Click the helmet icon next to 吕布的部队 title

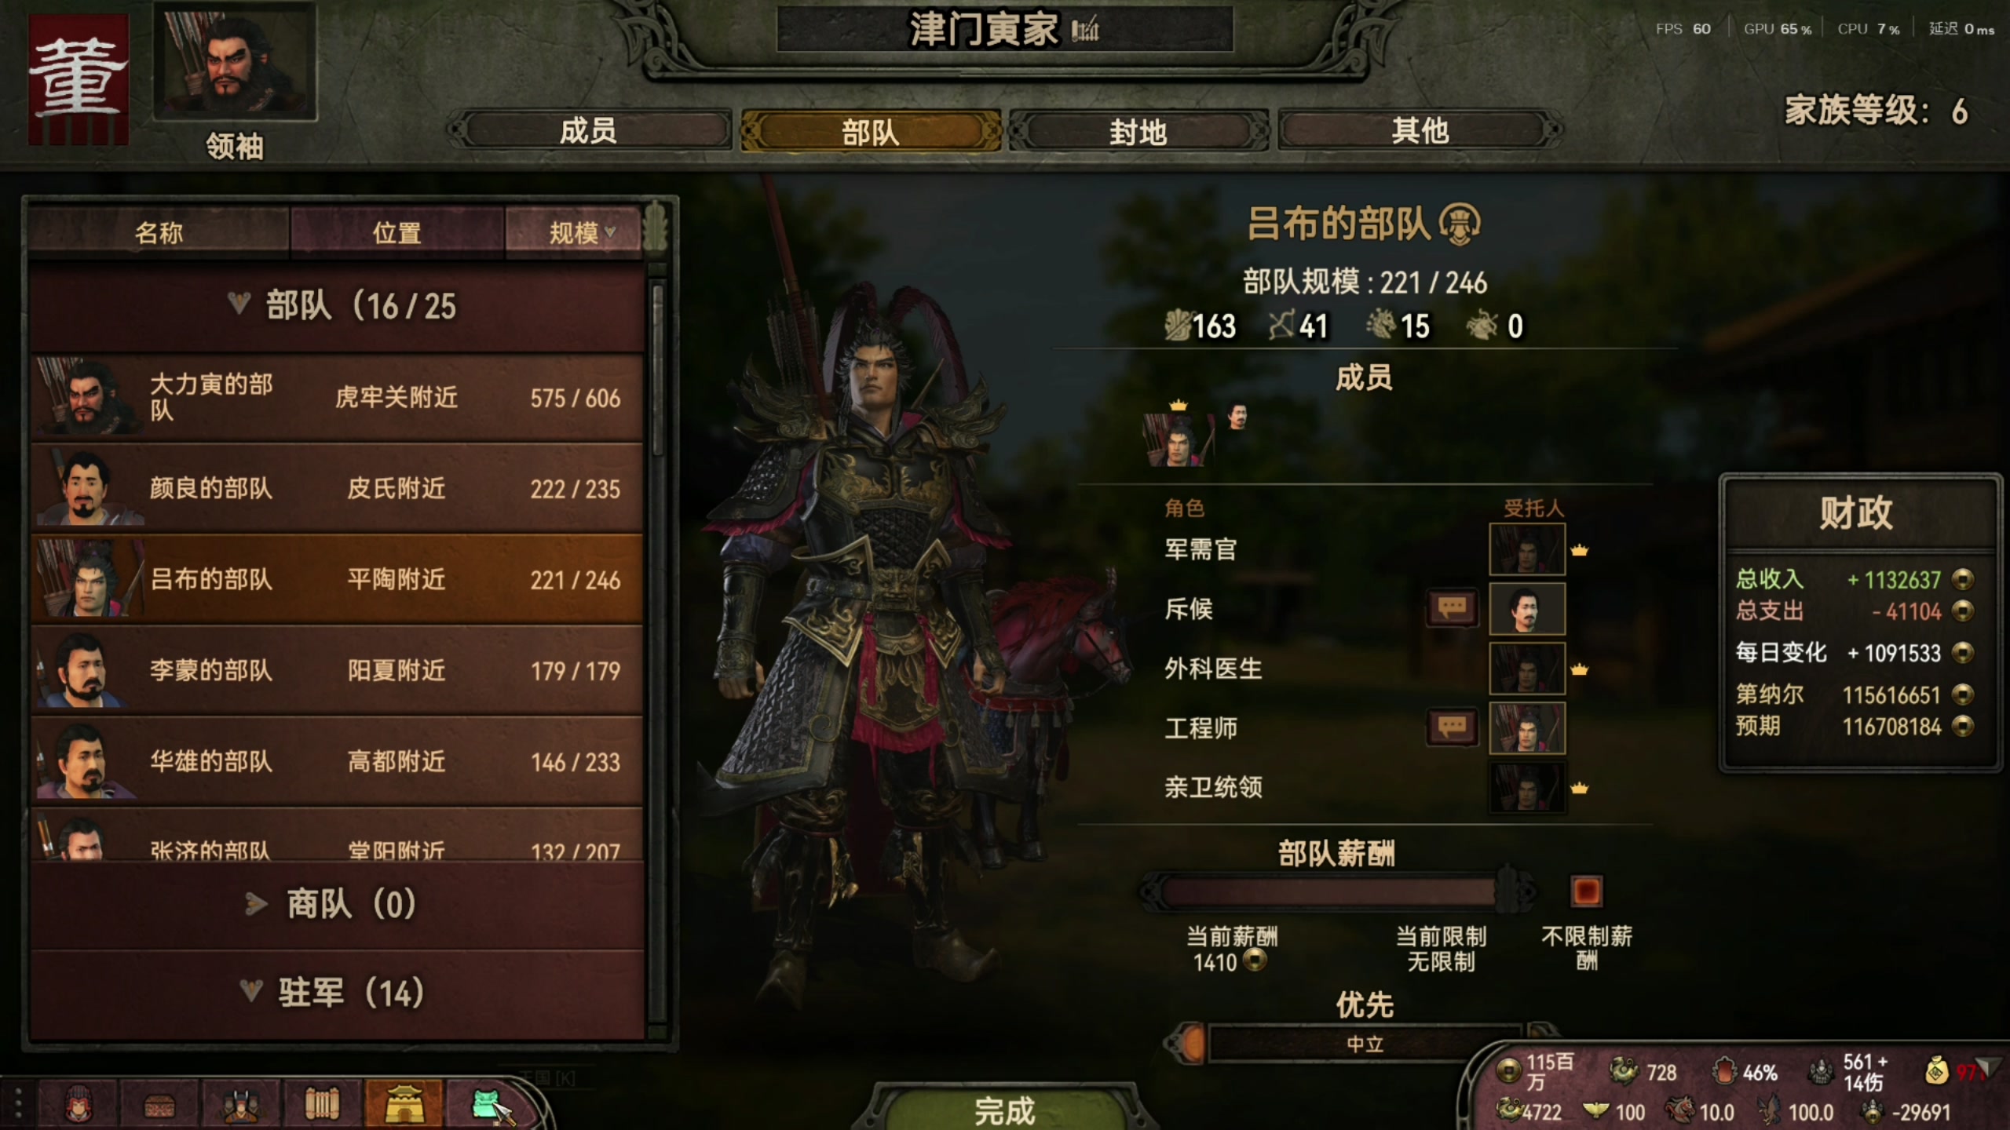(1460, 224)
